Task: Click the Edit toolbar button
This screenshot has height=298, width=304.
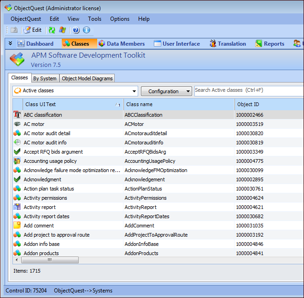Action: (x=32, y=30)
